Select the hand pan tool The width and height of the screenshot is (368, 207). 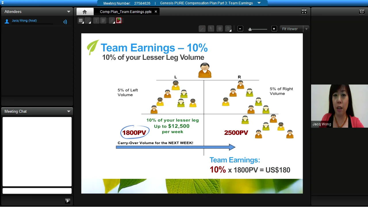220,29
